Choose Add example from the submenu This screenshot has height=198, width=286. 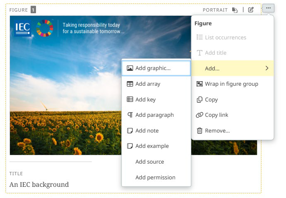(156, 146)
